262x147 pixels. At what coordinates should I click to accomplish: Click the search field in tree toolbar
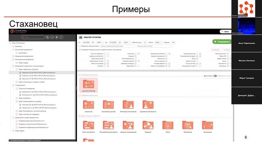point(33,37)
